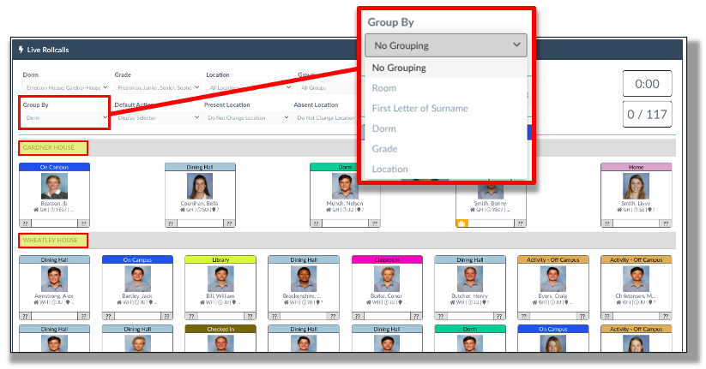Click the purple Home banner on Smith, Livvy's card
Image resolution: width=706 pixels, height=369 pixels.
[636, 167]
